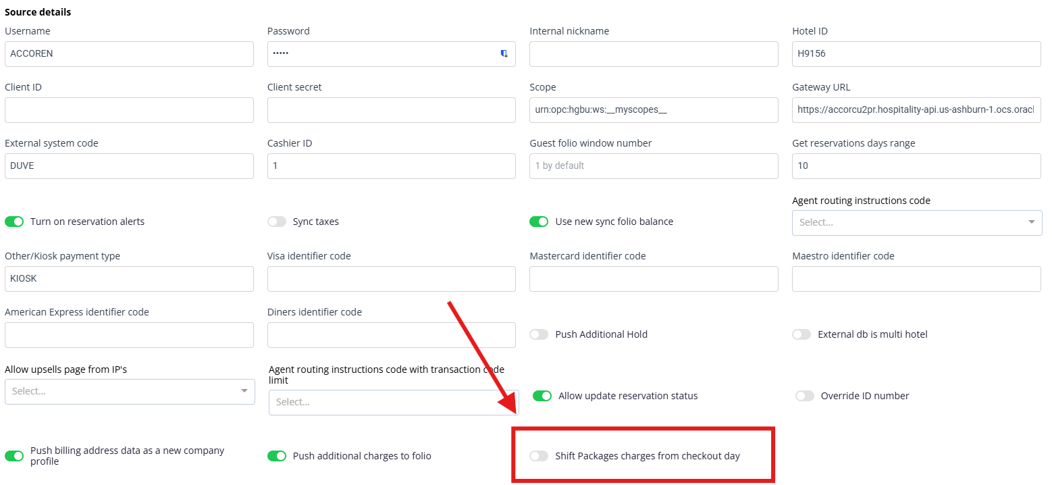Disable Use new sync folio balance
This screenshot has width=1052, height=485.
point(539,222)
